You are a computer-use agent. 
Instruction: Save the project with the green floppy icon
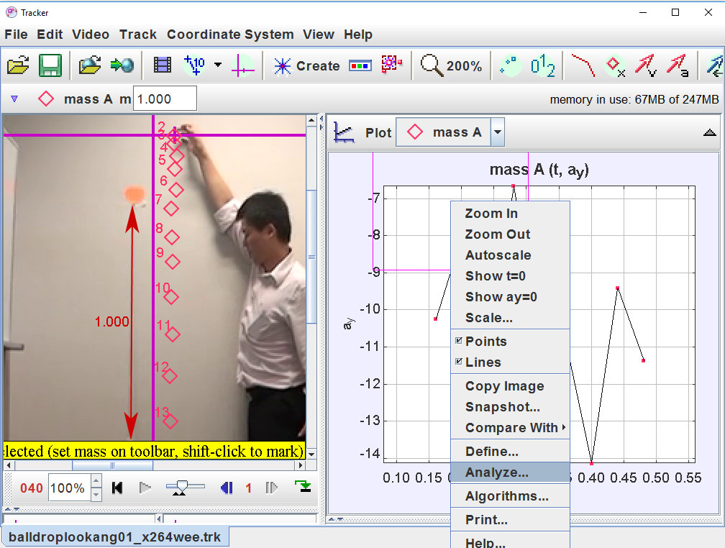50,65
